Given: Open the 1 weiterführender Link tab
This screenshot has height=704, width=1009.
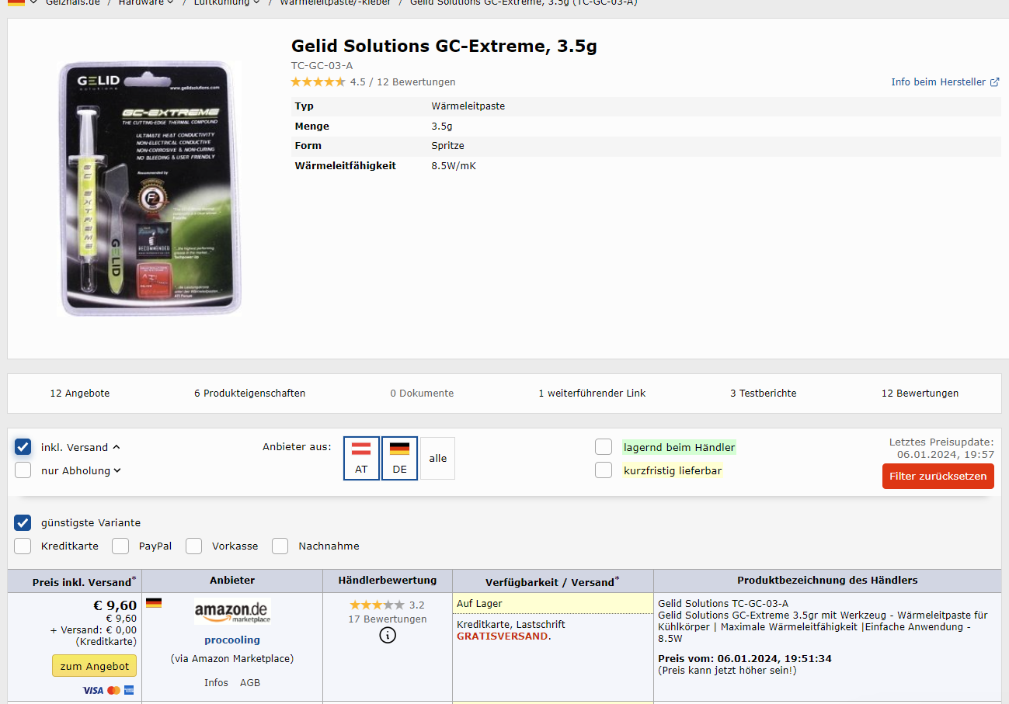Looking at the screenshot, I should [x=592, y=394].
